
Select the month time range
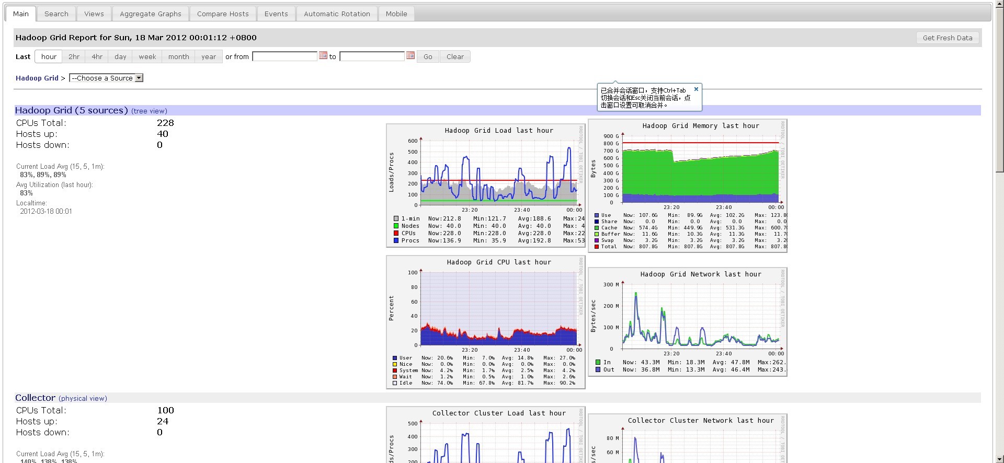[178, 56]
